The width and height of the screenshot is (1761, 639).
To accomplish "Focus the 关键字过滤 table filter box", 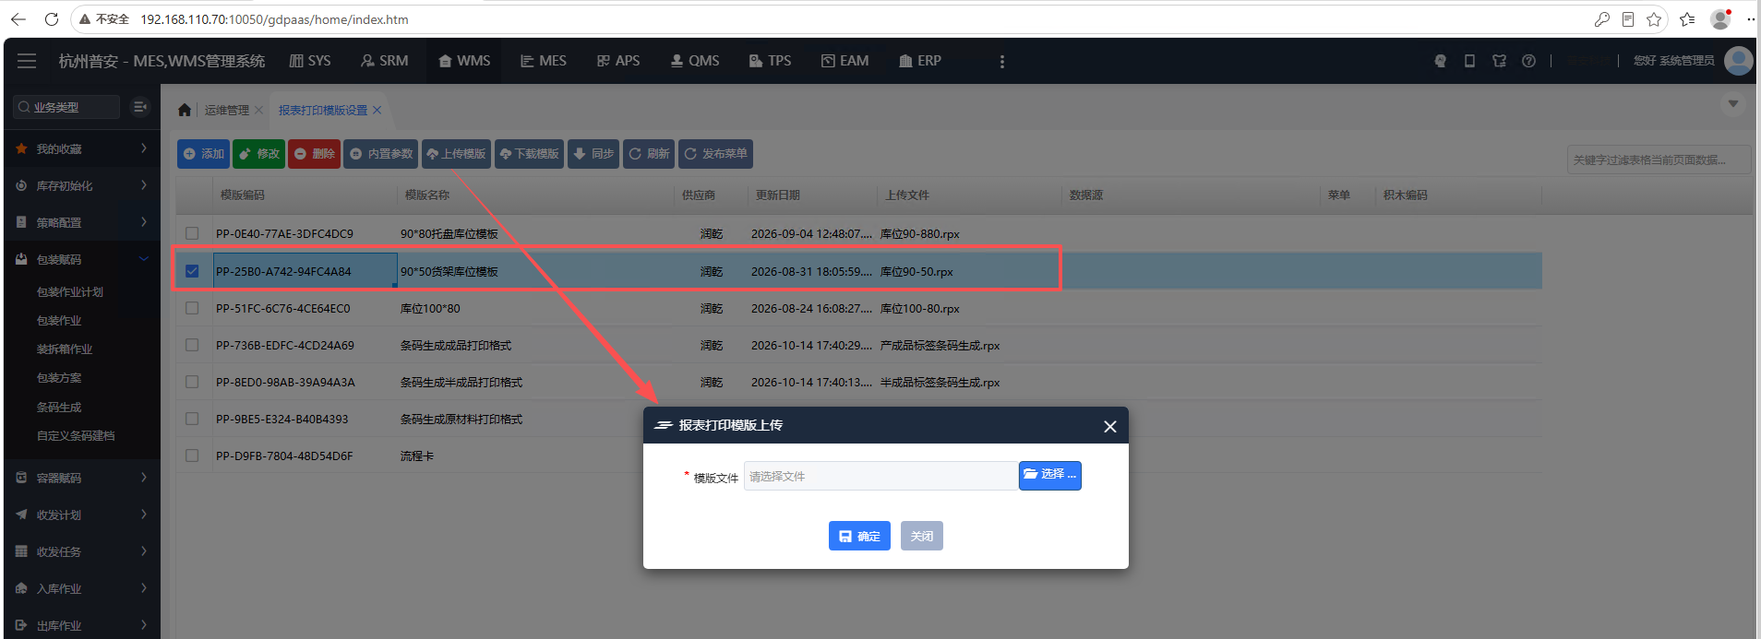I will (x=1659, y=160).
